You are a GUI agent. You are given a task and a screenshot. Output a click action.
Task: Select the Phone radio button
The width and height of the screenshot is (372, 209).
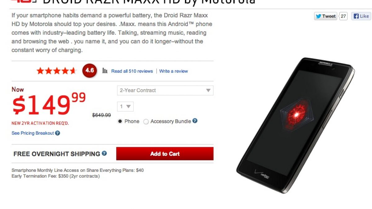click(120, 121)
